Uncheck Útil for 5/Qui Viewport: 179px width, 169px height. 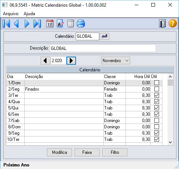pyautogui.click(x=156, y=108)
